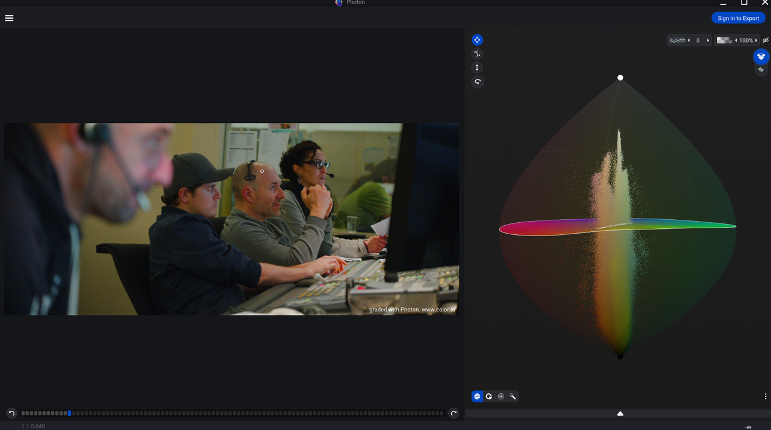Click the white top point of the color volume
771x430 pixels.
[x=620, y=78]
